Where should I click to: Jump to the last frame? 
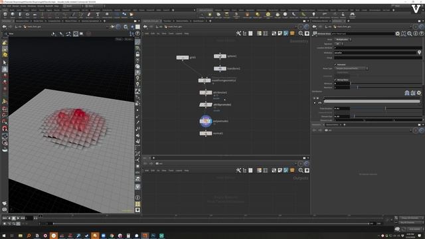click(23, 218)
